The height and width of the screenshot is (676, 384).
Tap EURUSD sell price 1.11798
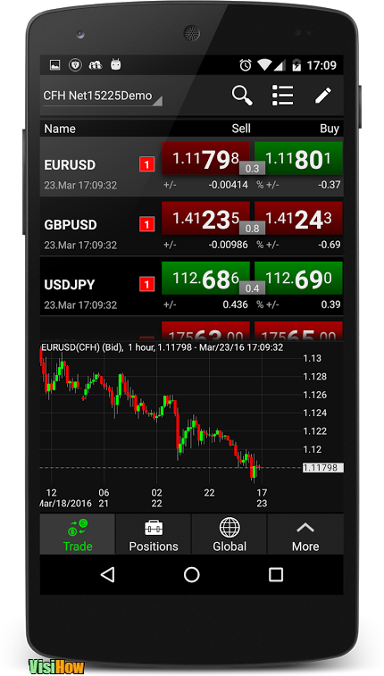[x=205, y=158]
